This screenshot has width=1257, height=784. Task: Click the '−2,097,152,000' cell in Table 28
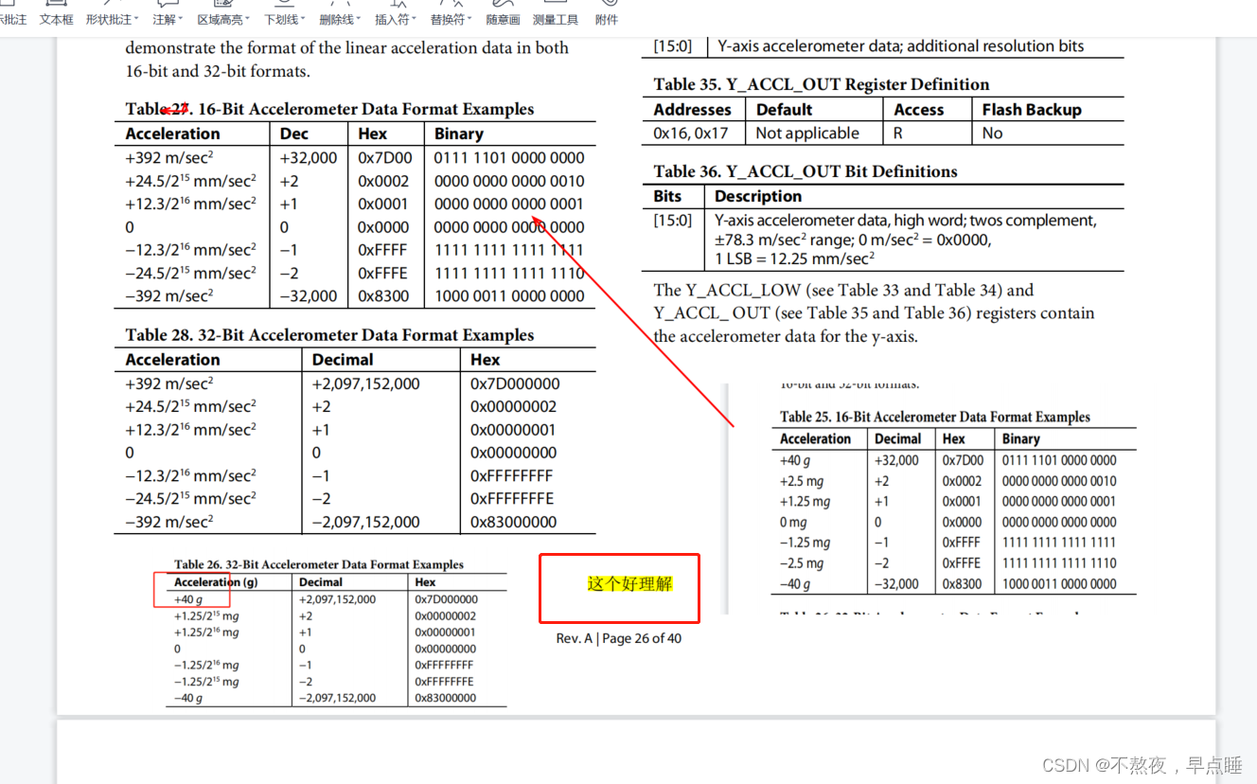[x=365, y=522]
